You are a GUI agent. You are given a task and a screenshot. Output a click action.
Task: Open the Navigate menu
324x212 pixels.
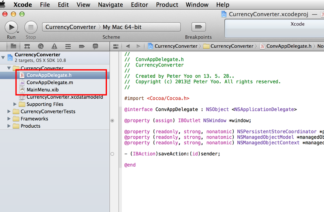111,5
